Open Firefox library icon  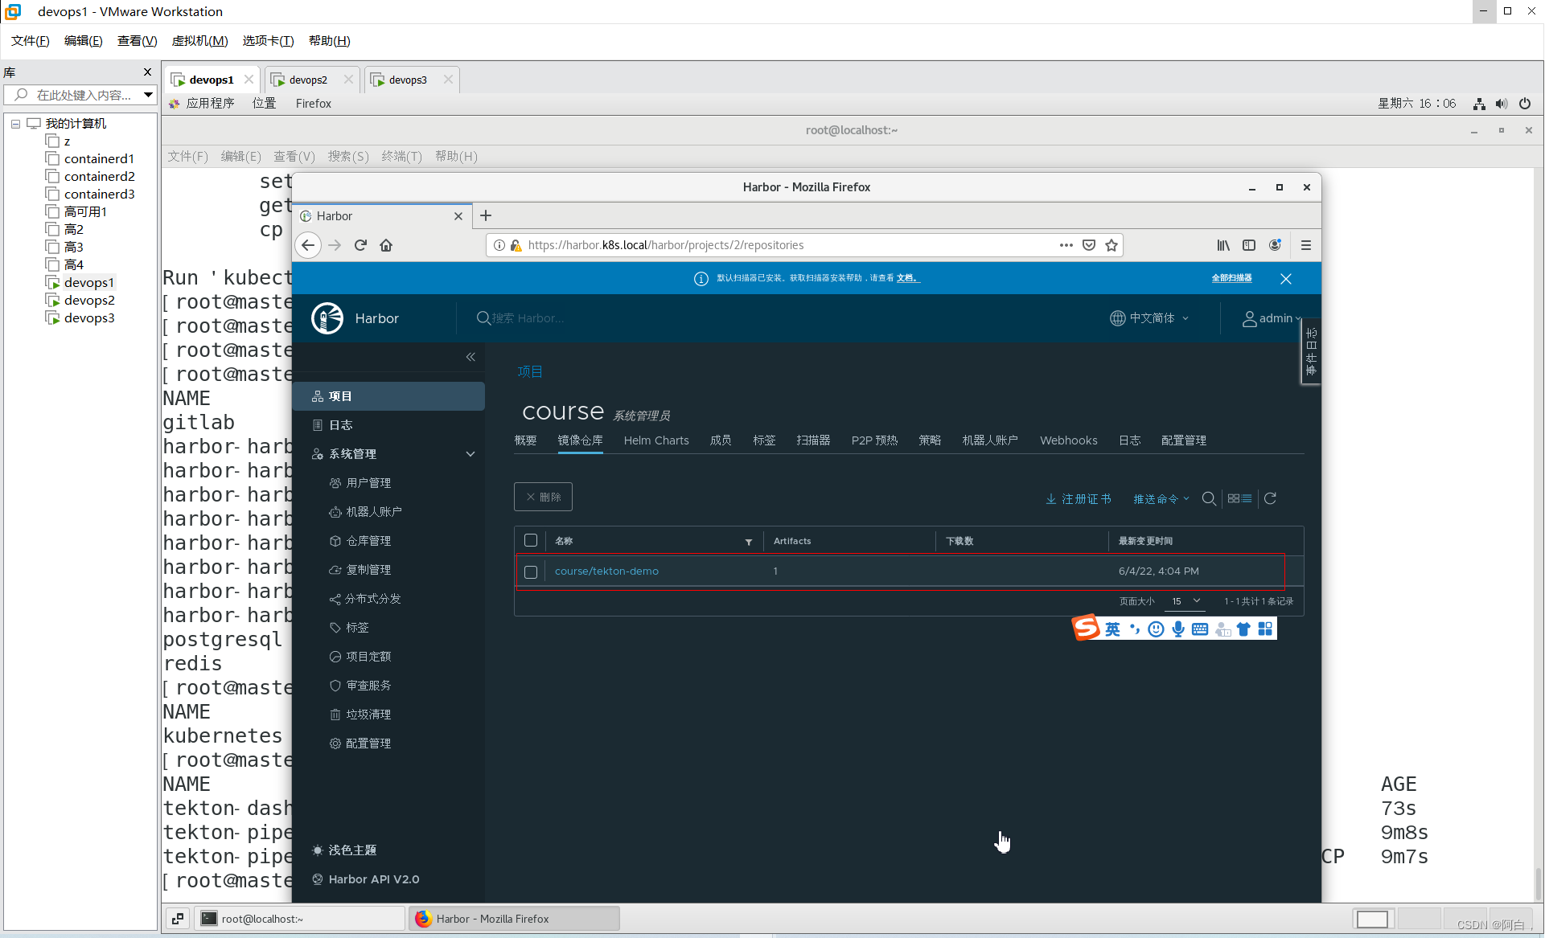[1223, 245]
